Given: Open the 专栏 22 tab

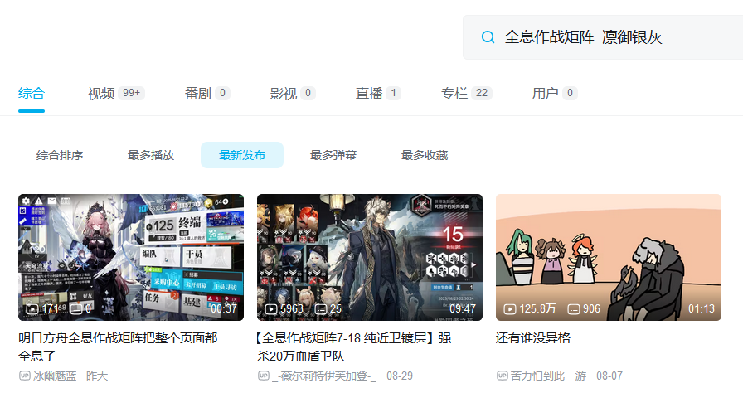Looking at the screenshot, I should pyautogui.click(x=466, y=94).
